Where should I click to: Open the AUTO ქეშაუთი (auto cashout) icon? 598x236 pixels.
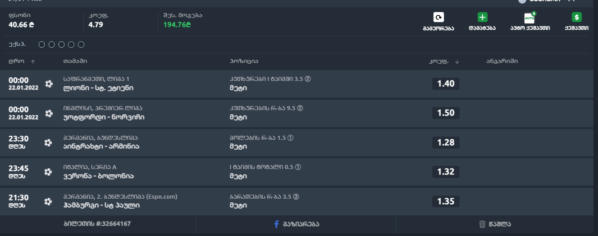click(x=530, y=18)
